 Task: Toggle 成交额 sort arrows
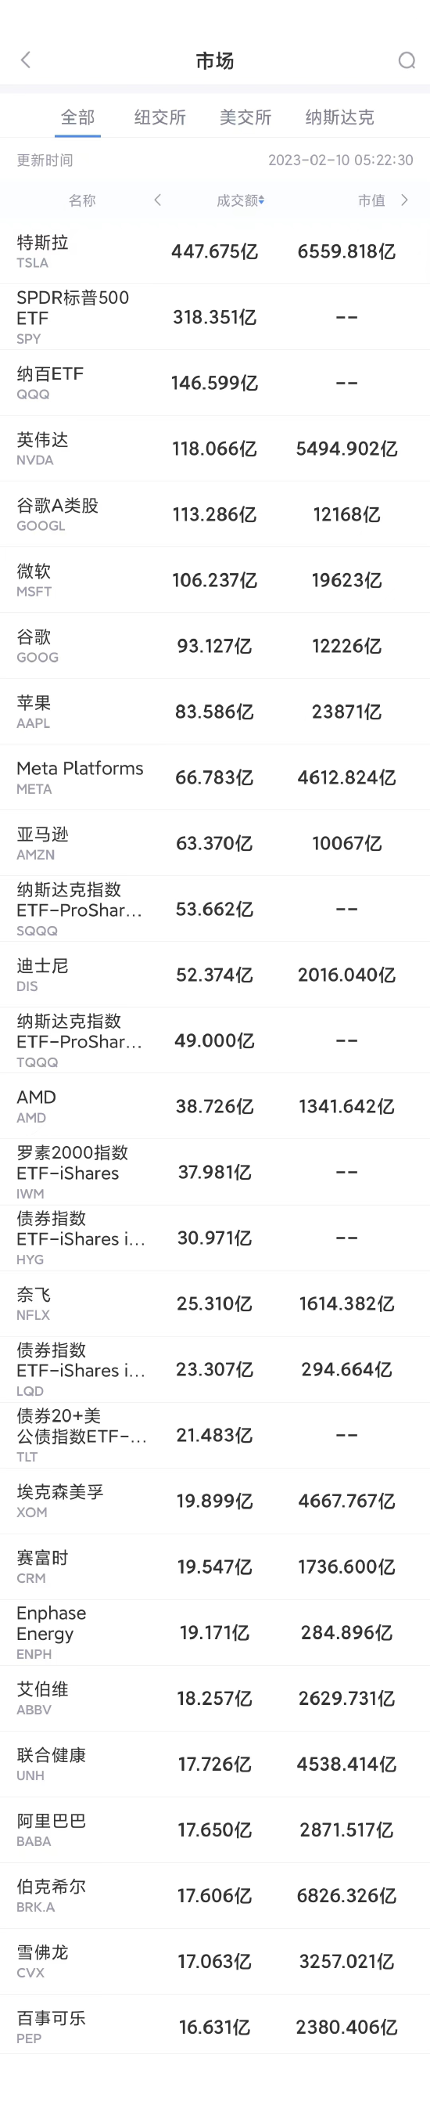[261, 200]
